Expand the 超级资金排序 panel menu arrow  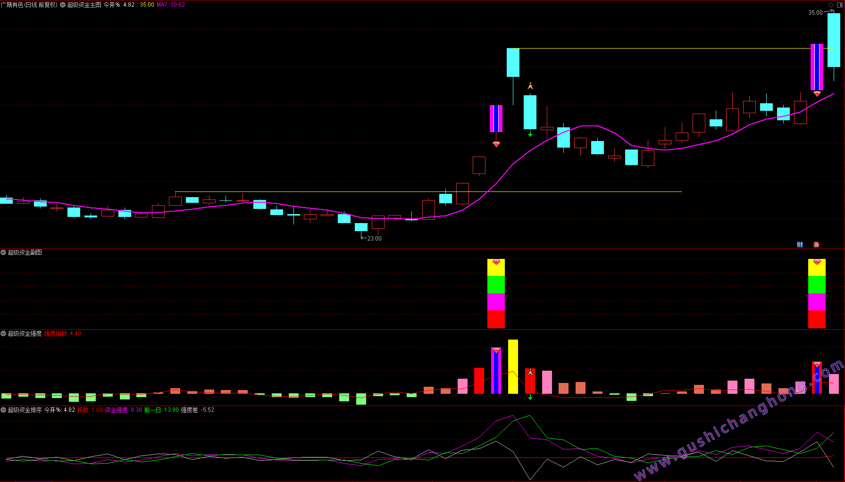coord(3,410)
